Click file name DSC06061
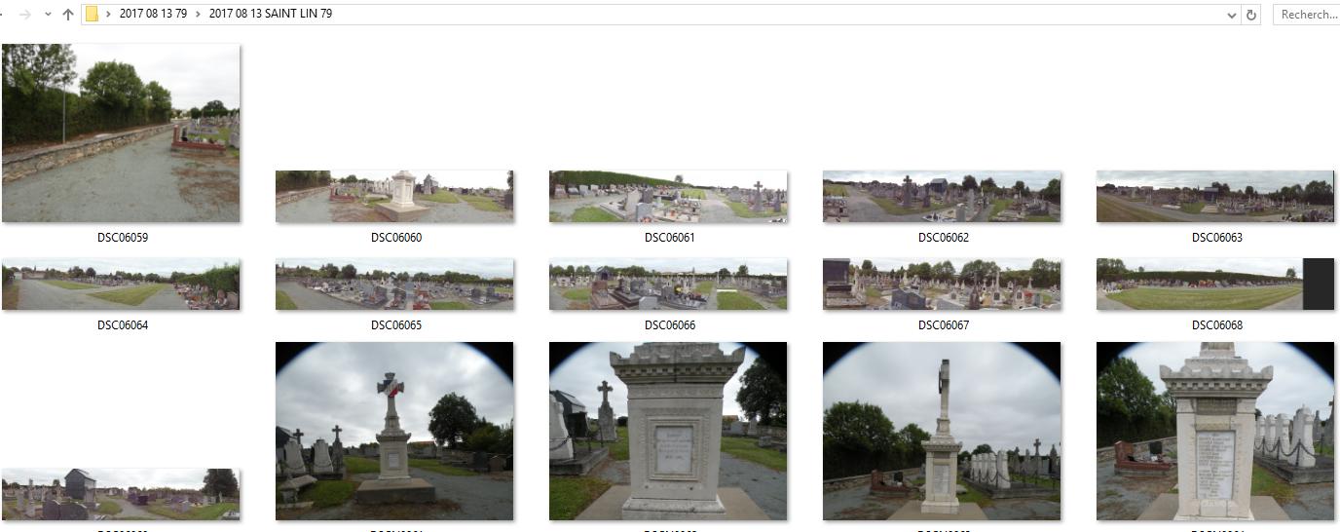1340x532 pixels. (670, 238)
